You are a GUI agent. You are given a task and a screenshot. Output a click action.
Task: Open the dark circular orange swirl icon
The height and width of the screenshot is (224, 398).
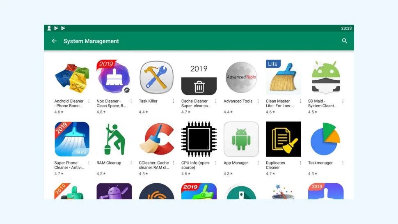coord(157,191)
